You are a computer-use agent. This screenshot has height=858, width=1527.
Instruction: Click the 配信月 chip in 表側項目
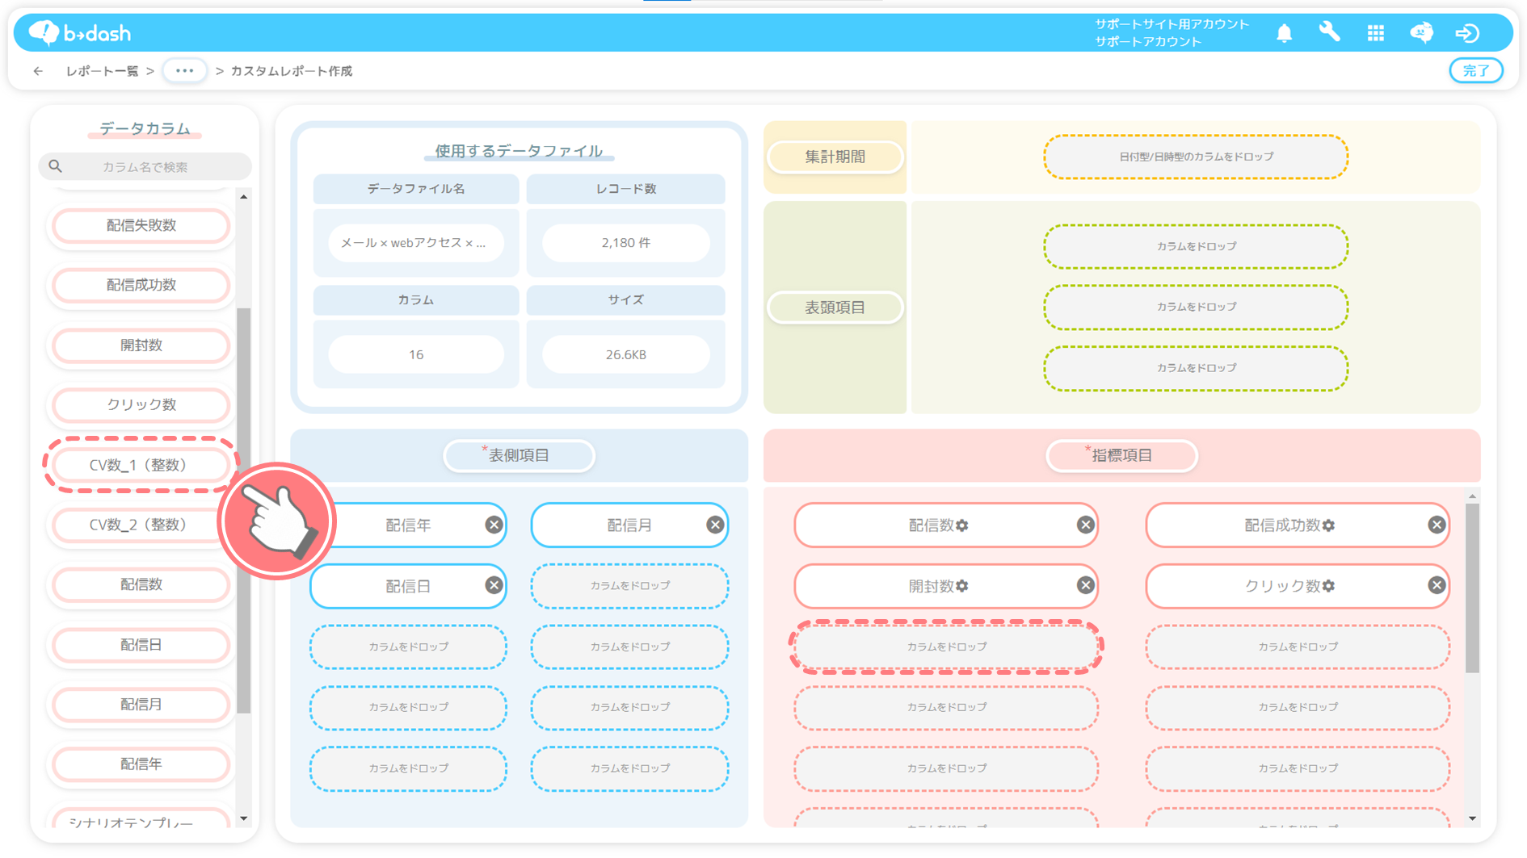coord(629,525)
